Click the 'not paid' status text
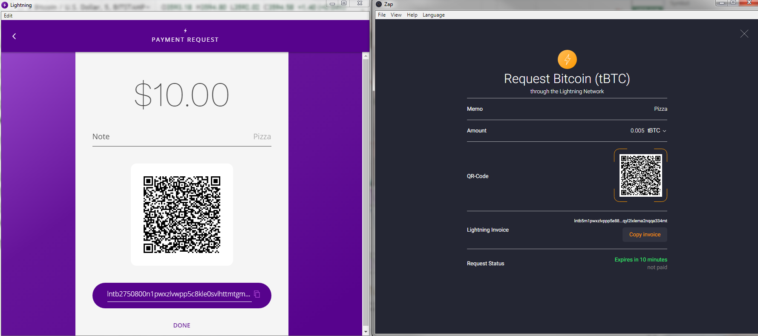 (x=657, y=267)
